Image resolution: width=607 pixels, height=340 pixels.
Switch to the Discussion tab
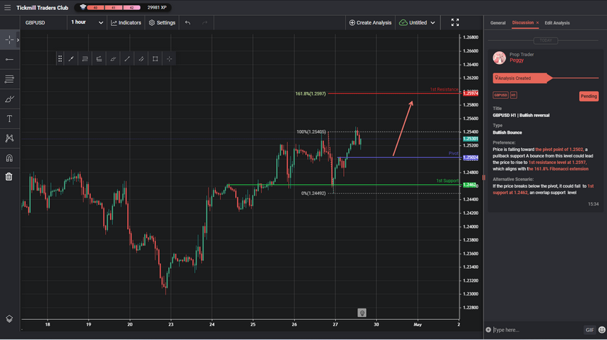523,23
